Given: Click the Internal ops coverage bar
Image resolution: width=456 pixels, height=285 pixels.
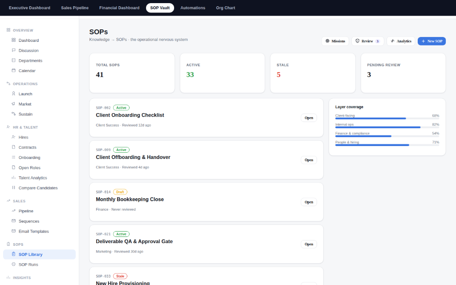Looking at the screenshot, I should tap(387, 127).
